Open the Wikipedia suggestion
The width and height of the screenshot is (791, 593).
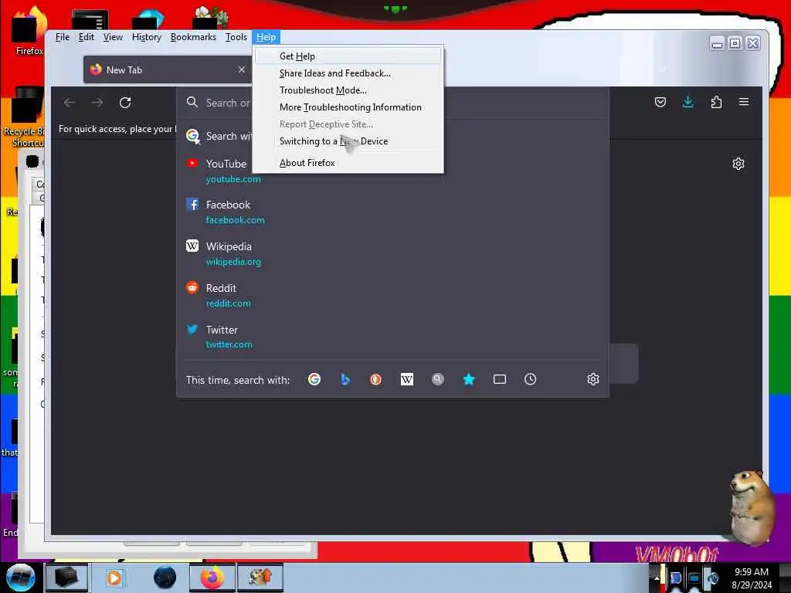tap(393, 253)
